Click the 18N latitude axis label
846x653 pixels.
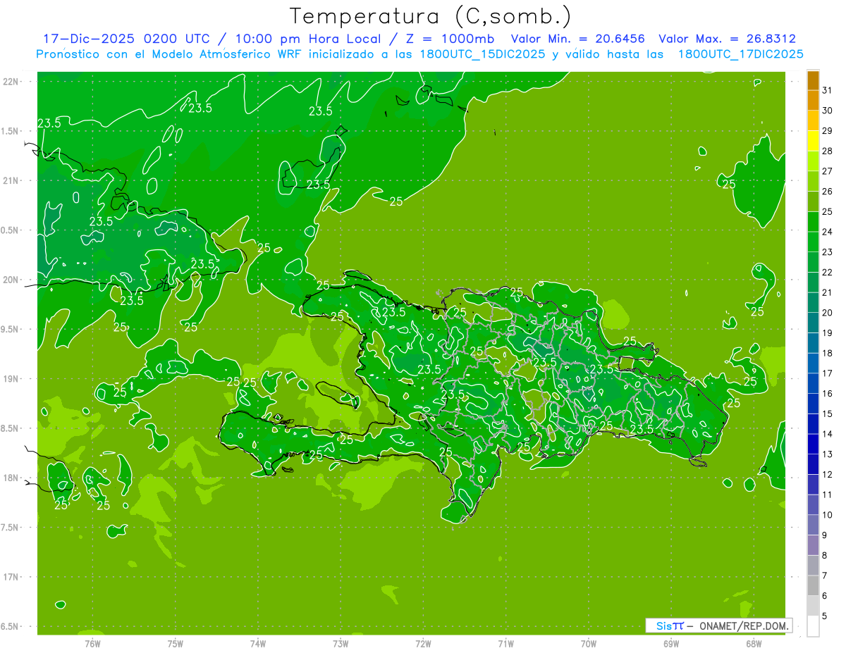click(x=12, y=478)
